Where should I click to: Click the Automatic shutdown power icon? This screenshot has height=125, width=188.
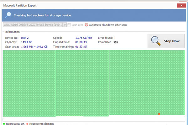coord(86,25)
